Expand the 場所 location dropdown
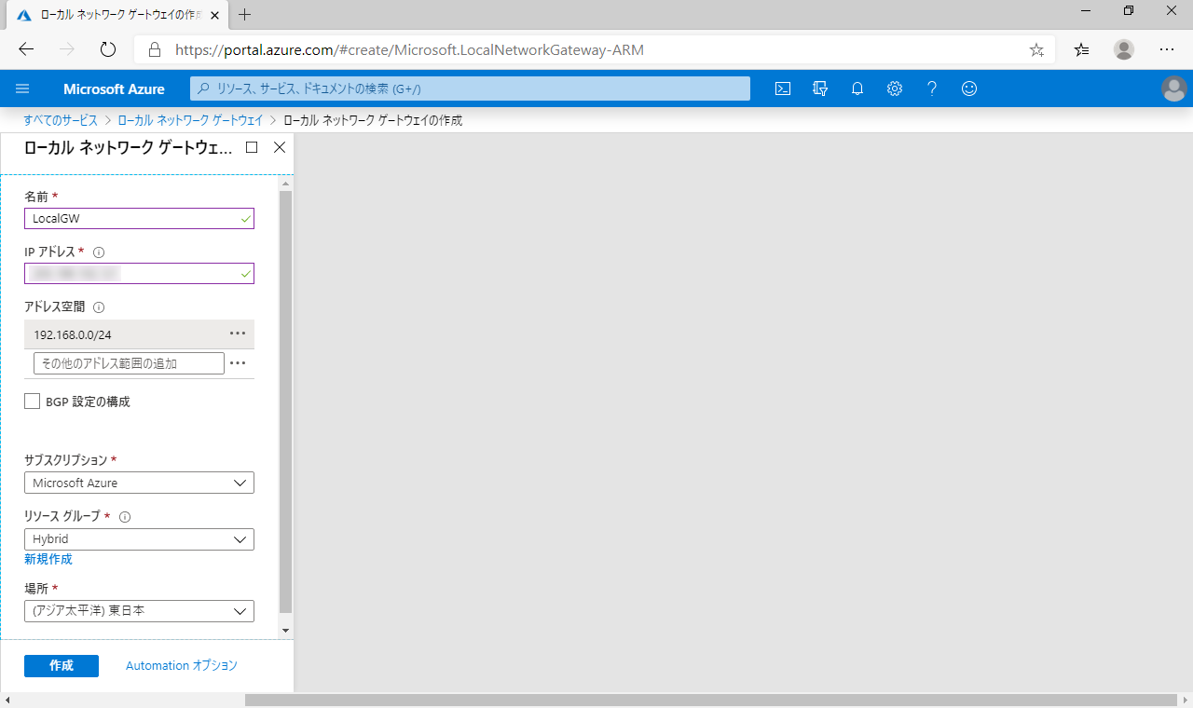Image resolution: width=1193 pixels, height=708 pixels. pos(139,611)
